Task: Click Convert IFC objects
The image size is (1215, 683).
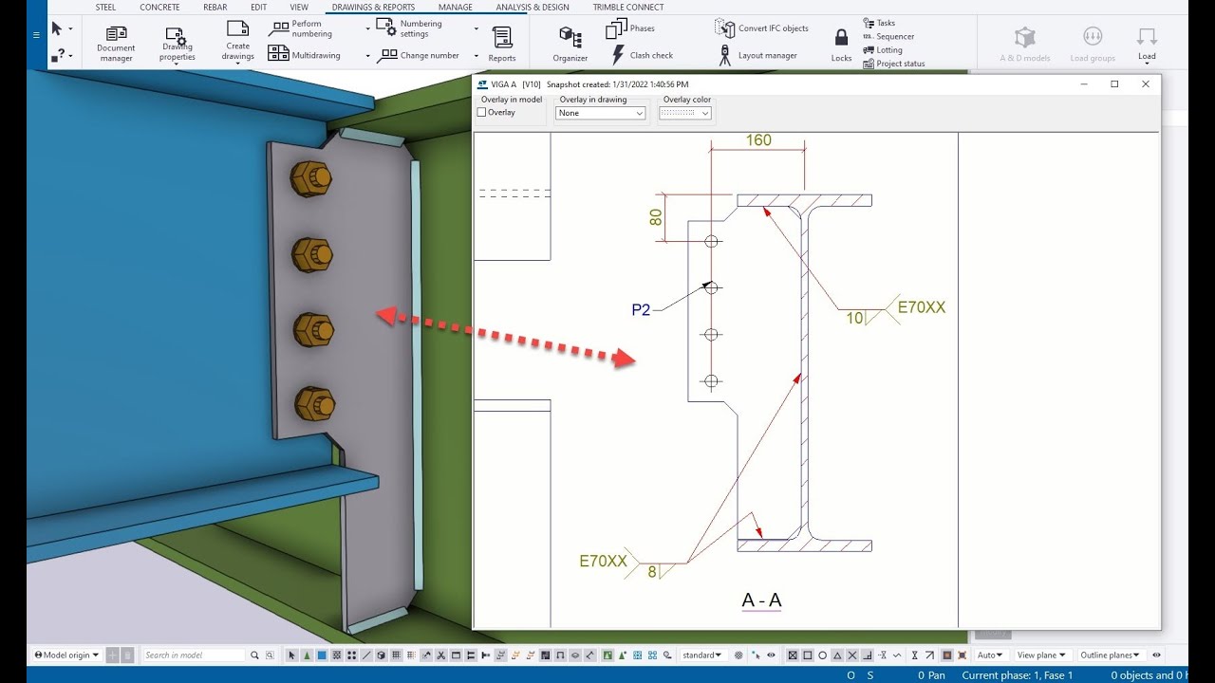Action: click(x=761, y=28)
